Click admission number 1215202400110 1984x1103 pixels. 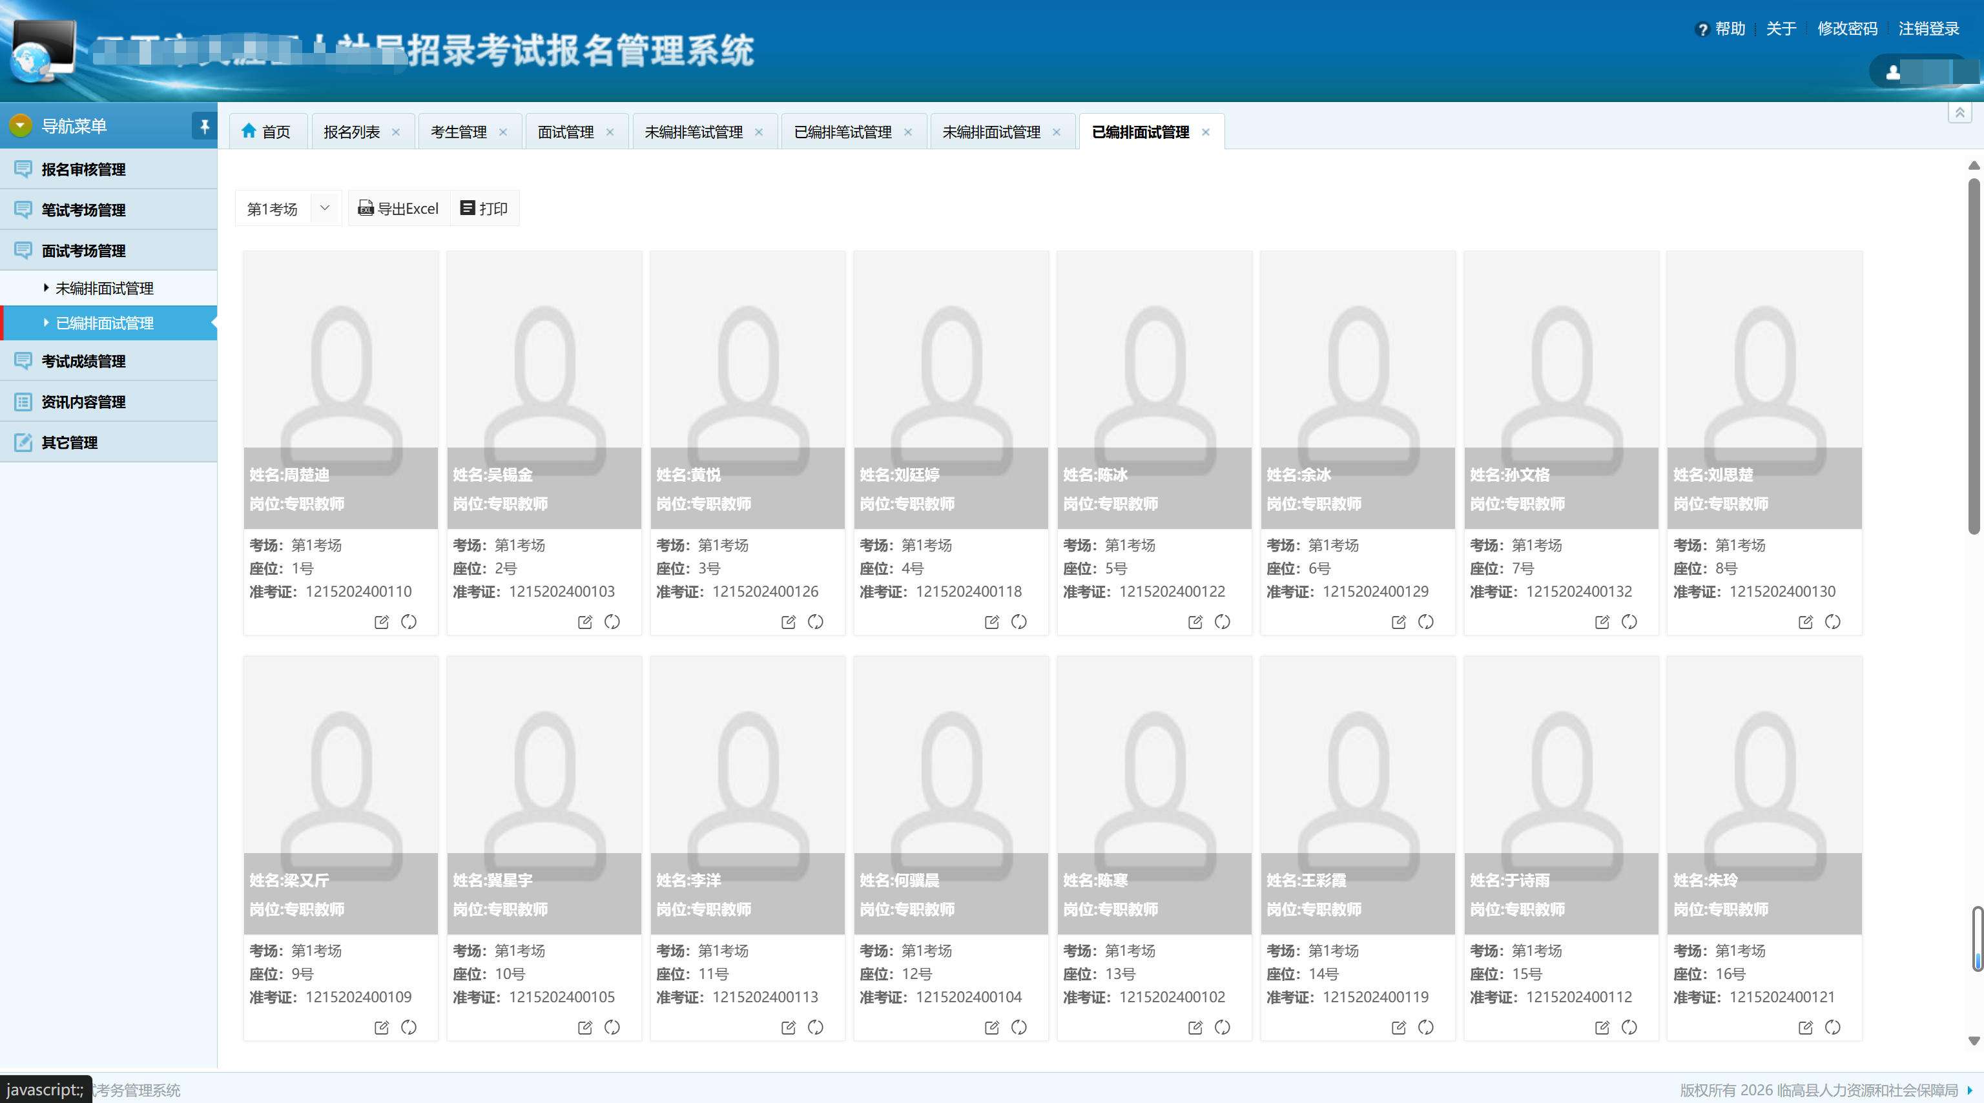pos(359,592)
